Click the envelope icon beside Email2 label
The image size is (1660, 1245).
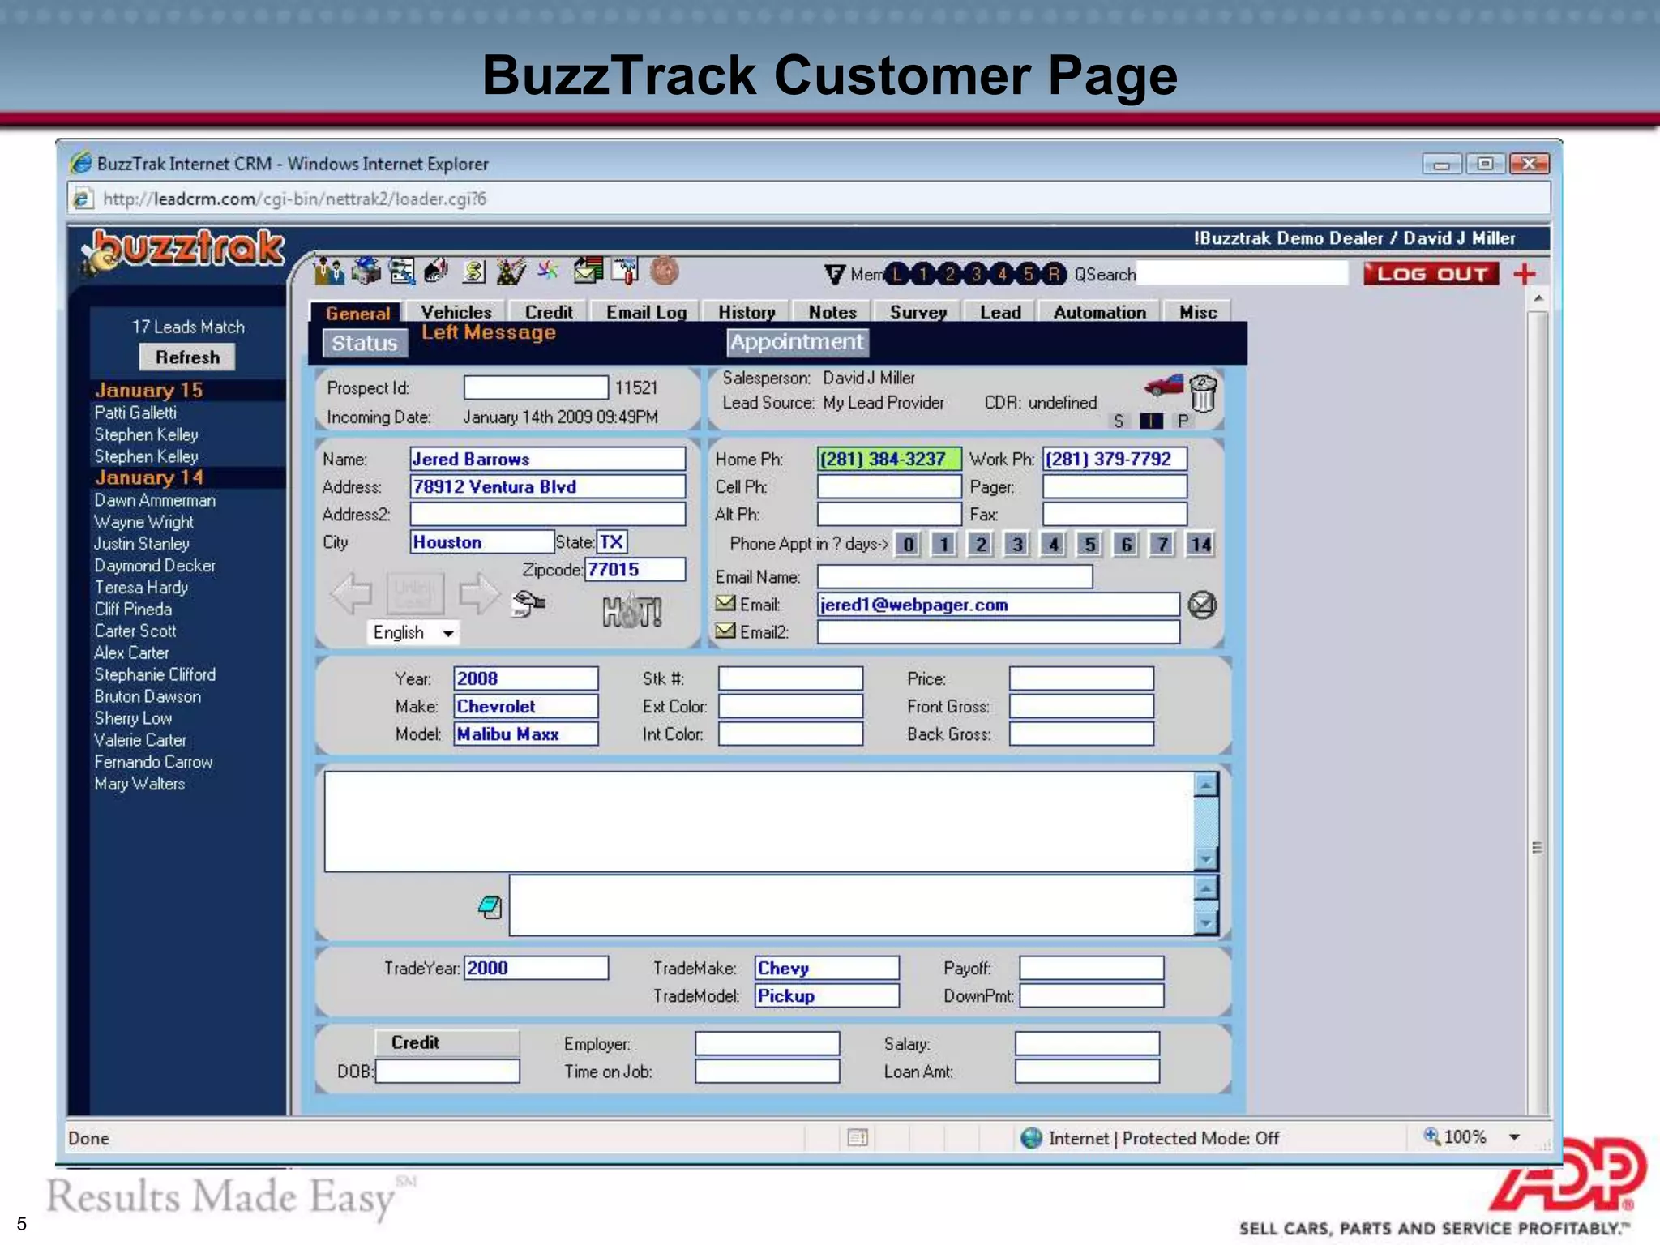[x=725, y=631]
